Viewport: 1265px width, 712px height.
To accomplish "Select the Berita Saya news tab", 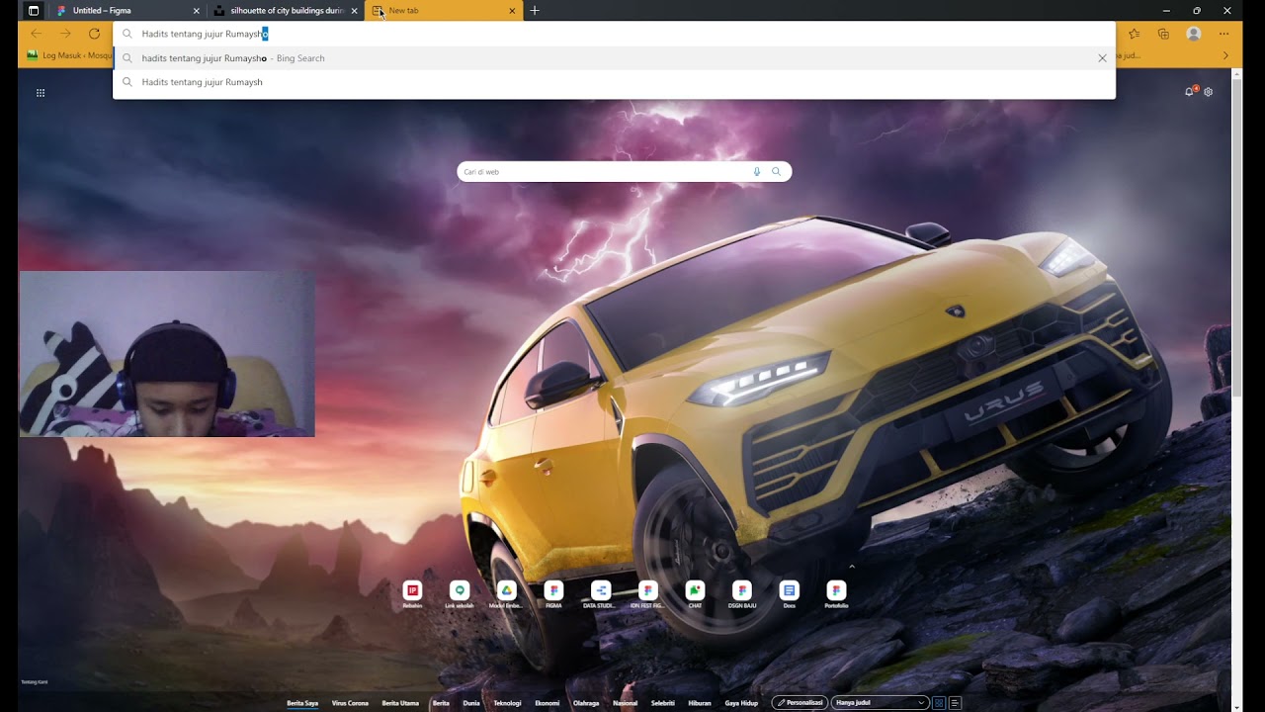I will (302, 703).
